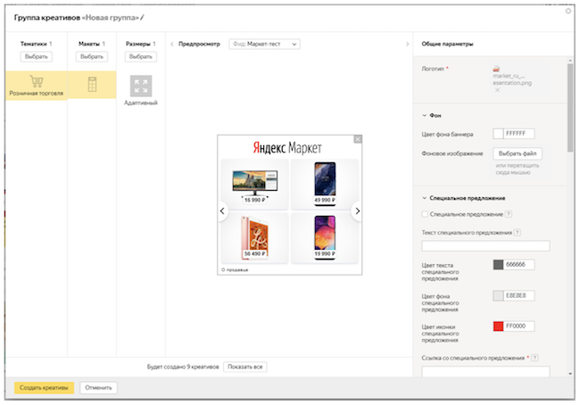The image size is (580, 405).
Task: Open banner background color swatch FFFFFF
Action: [x=498, y=134]
